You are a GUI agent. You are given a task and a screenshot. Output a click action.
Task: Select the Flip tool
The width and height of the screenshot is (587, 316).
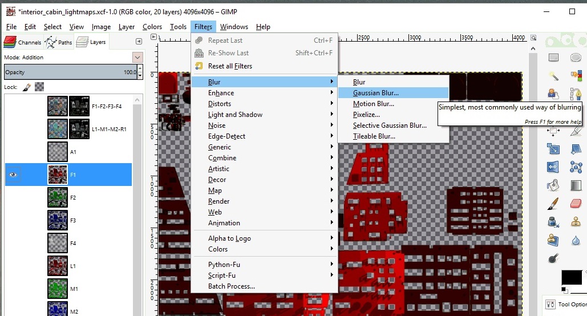tap(553, 167)
